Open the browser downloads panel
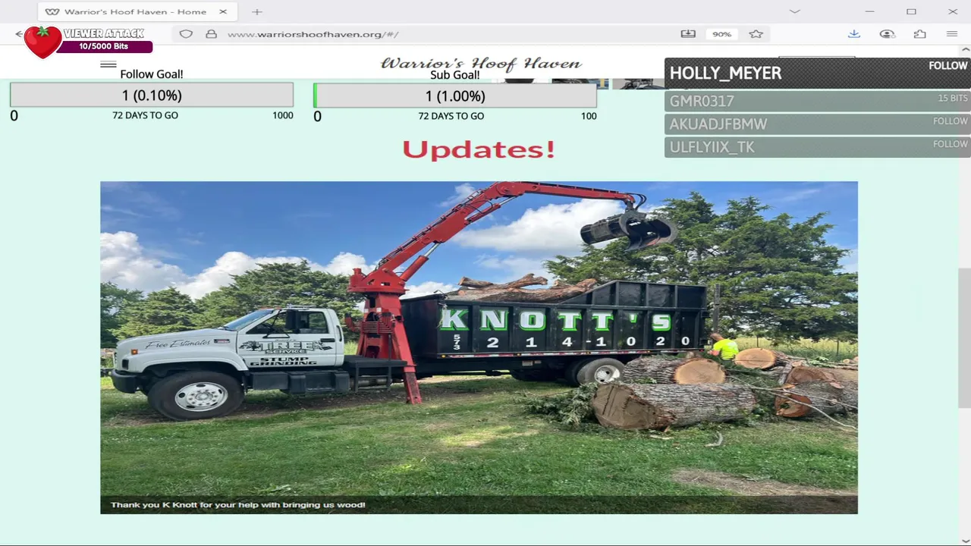Image resolution: width=971 pixels, height=546 pixels. (x=854, y=34)
